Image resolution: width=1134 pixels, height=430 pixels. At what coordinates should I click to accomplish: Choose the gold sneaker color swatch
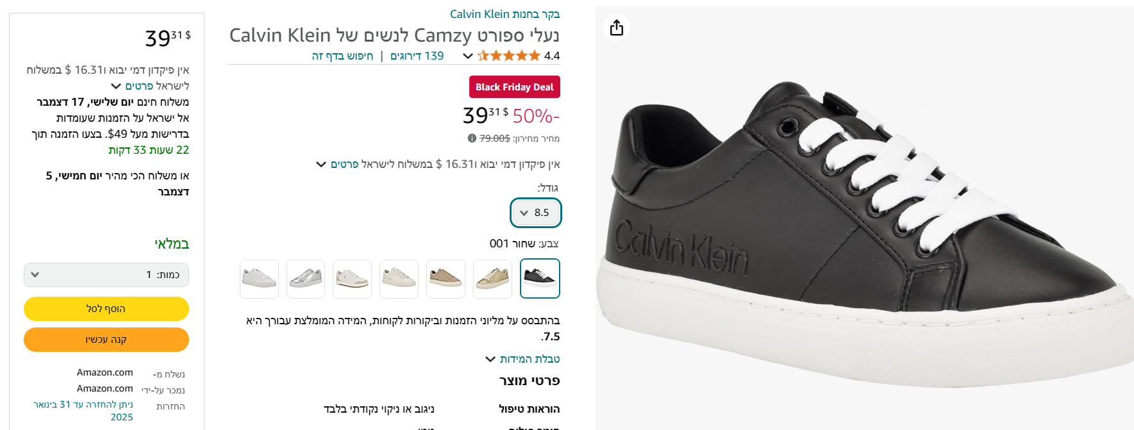coord(492,279)
